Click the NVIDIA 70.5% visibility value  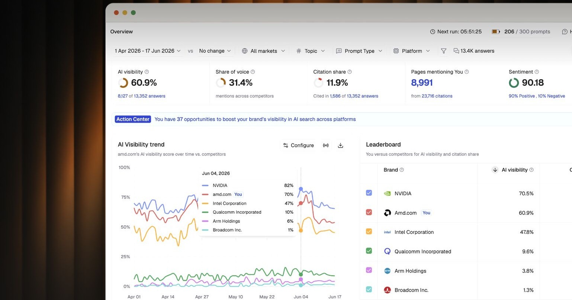tap(526, 193)
